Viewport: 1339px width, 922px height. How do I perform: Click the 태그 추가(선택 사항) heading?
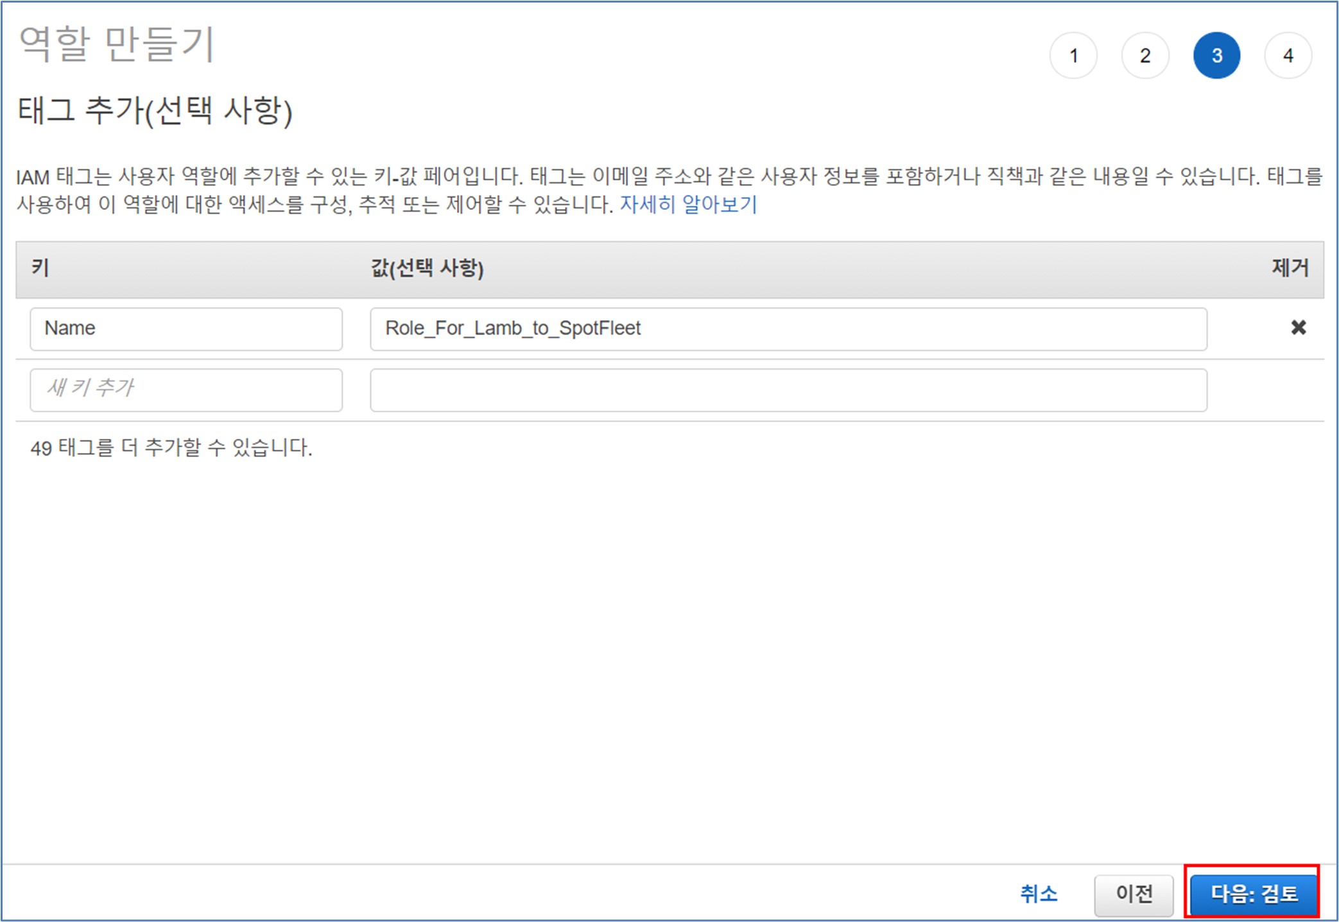click(155, 110)
